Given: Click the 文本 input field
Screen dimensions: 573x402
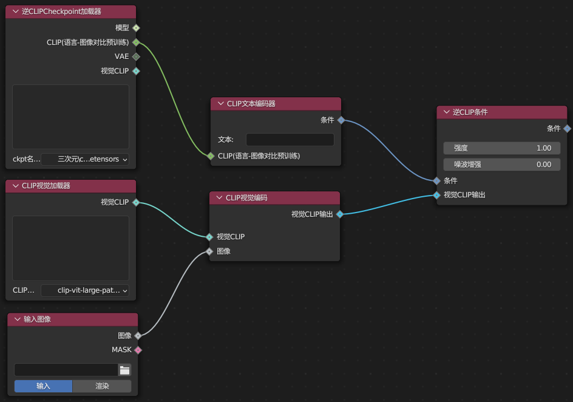Looking at the screenshot, I should (290, 140).
